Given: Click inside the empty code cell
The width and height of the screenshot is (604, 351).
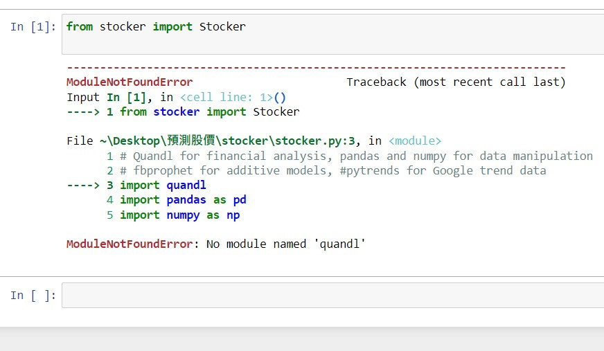Looking at the screenshot, I should [332, 295].
